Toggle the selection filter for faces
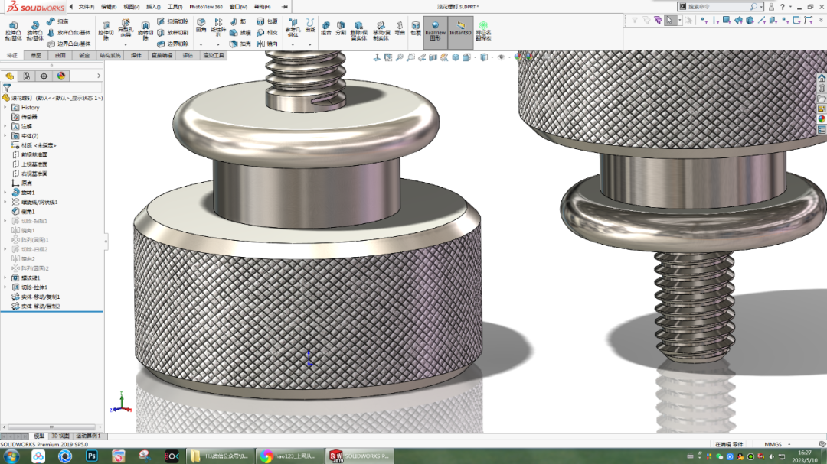 click(x=726, y=21)
